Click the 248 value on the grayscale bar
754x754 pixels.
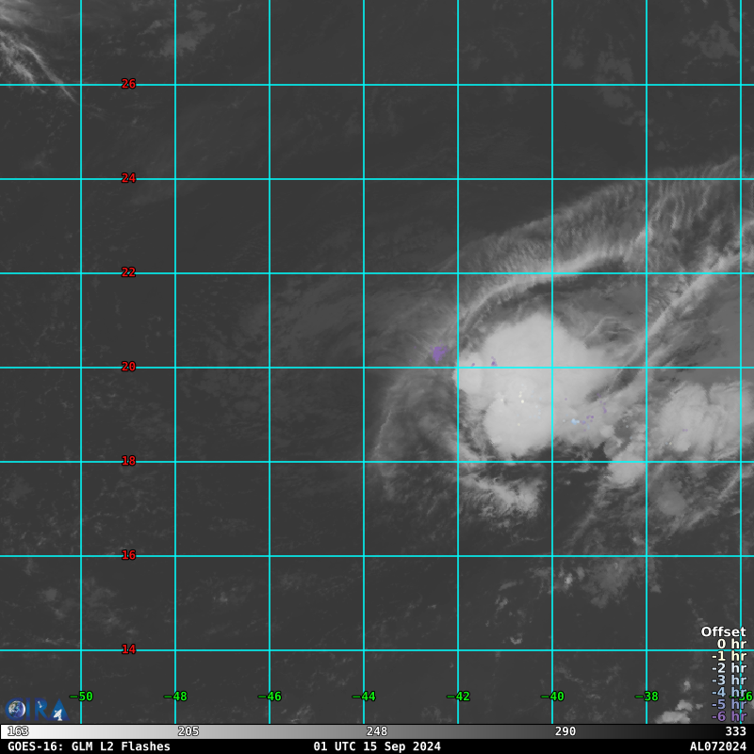[377, 731]
